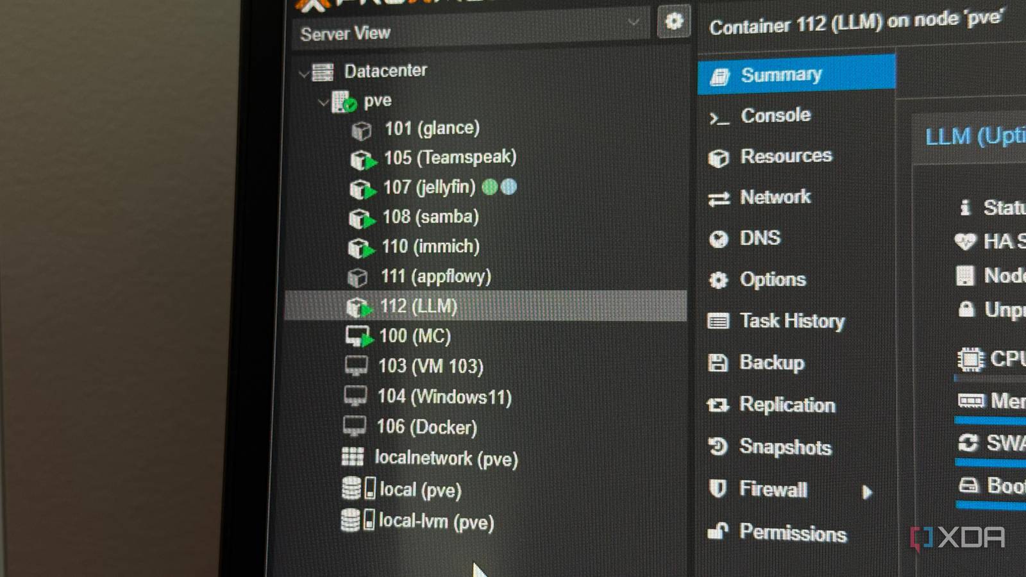Click the LLM (Uptime) panel title

pyautogui.click(x=975, y=137)
